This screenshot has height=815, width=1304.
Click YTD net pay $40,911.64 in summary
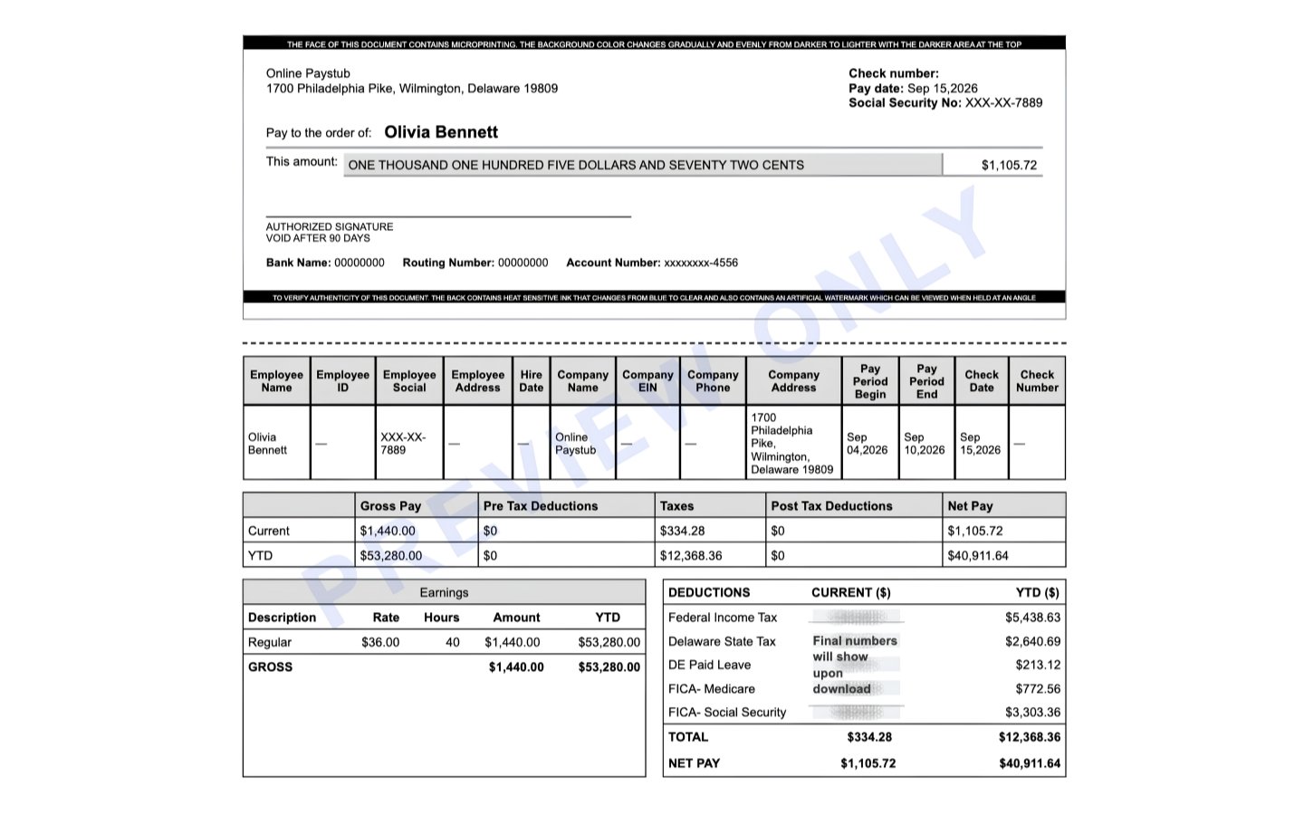pyautogui.click(x=978, y=555)
